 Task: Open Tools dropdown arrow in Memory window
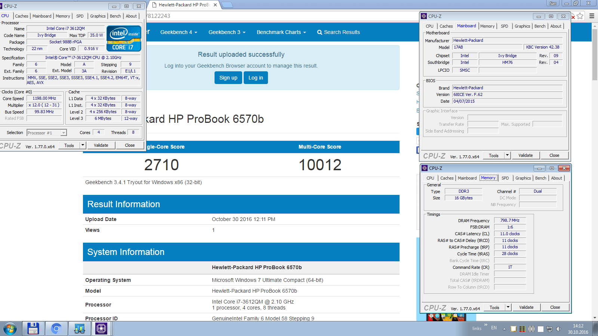click(508, 307)
